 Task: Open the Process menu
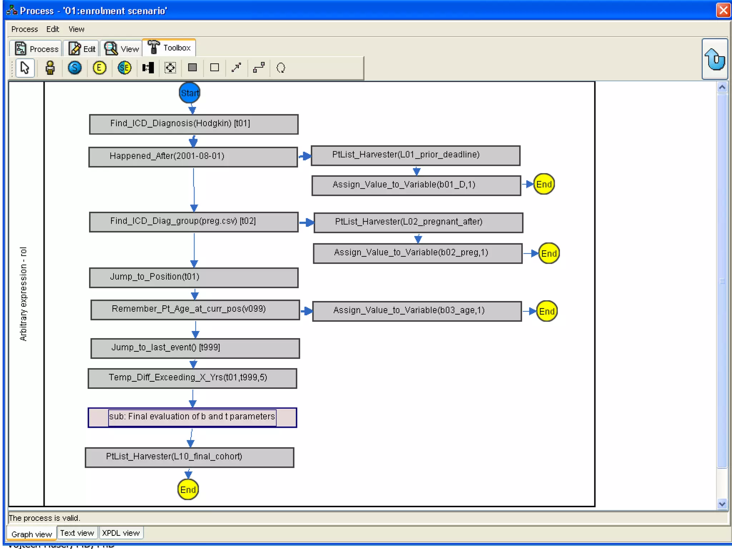(x=24, y=29)
